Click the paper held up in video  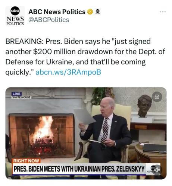point(85,116)
